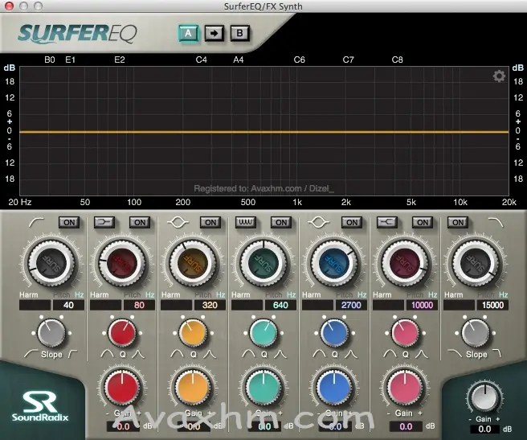Click the harmonic comb filter icon on 640 Hz band
The image size is (527, 440).
[x=245, y=222]
